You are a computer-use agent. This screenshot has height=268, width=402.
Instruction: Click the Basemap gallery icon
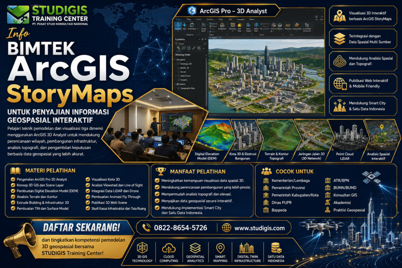233,25
